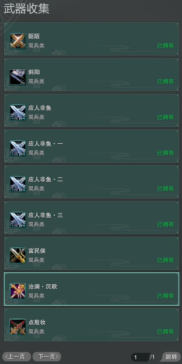The image size is (182, 364).
Task: Open the 点殷妆 red weapon icon
Action: click(x=18, y=327)
